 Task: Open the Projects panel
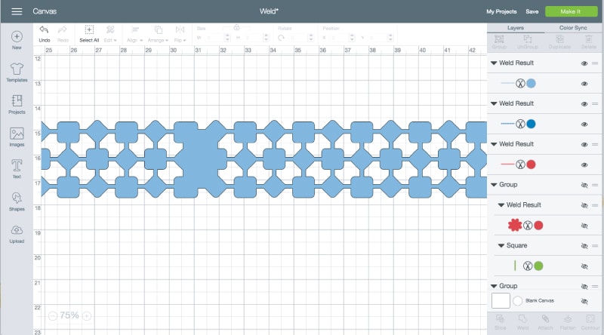pyautogui.click(x=17, y=103)
